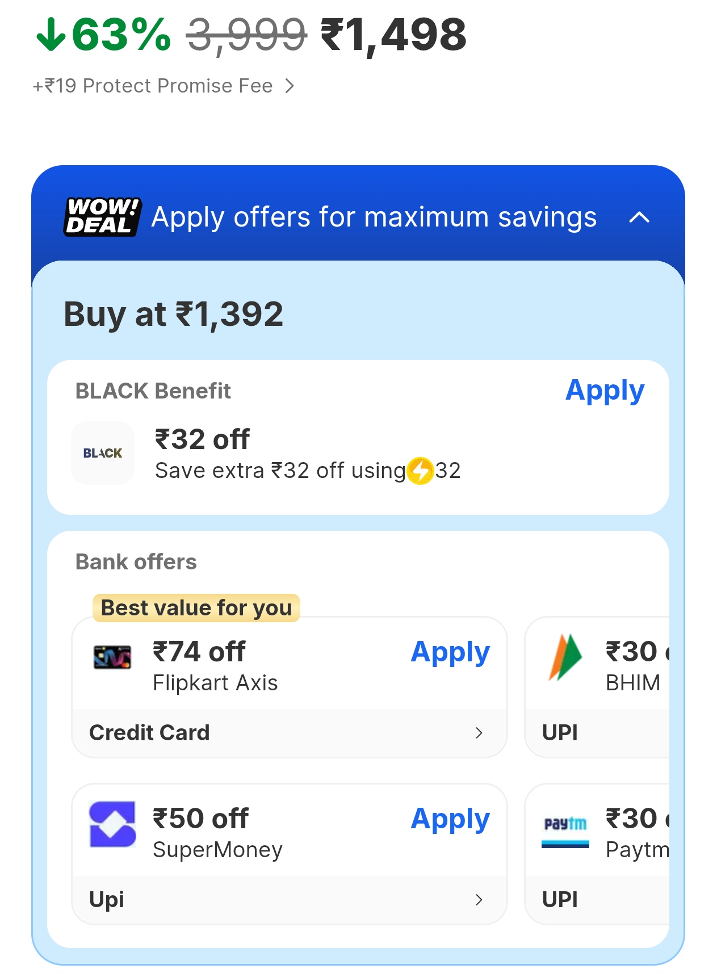Click the green discount down arrow
The height and width of the screenshot is (973, 717).
click(51, 35)
